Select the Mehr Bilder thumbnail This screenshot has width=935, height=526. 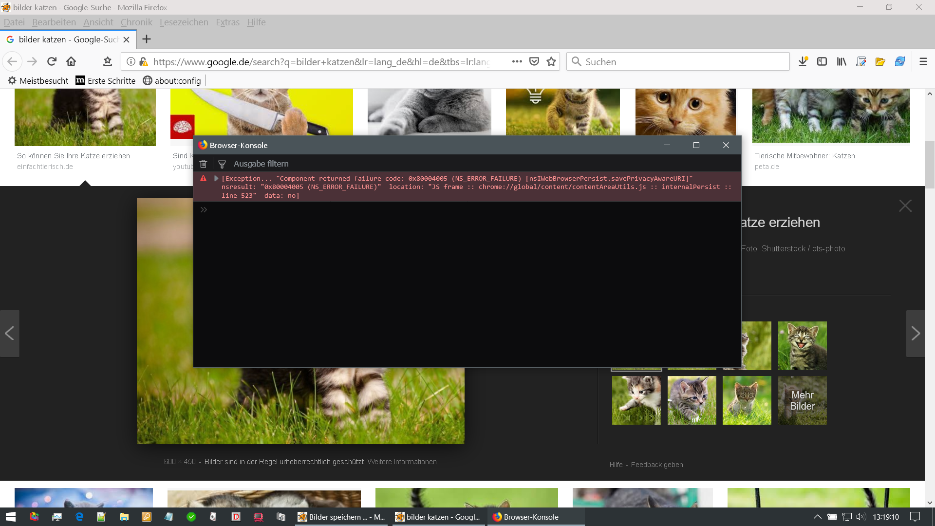click(802, 400)
